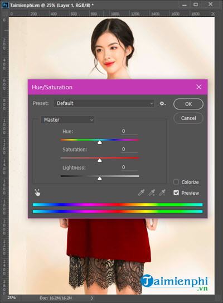Click the Photoshop Ps application icon
This screenshot has height=303, width=223.
(x=5, y=5)
